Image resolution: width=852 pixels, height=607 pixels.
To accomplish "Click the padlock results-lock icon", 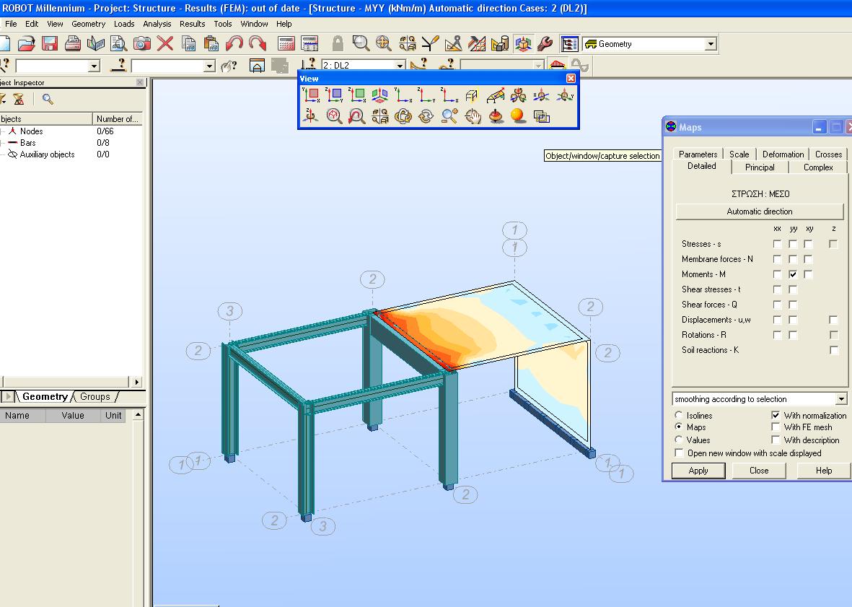I will pyautogui.click(x=338, y=43).
